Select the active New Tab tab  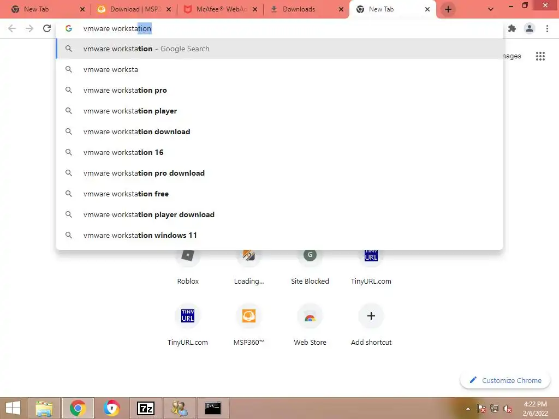point(392,9)
